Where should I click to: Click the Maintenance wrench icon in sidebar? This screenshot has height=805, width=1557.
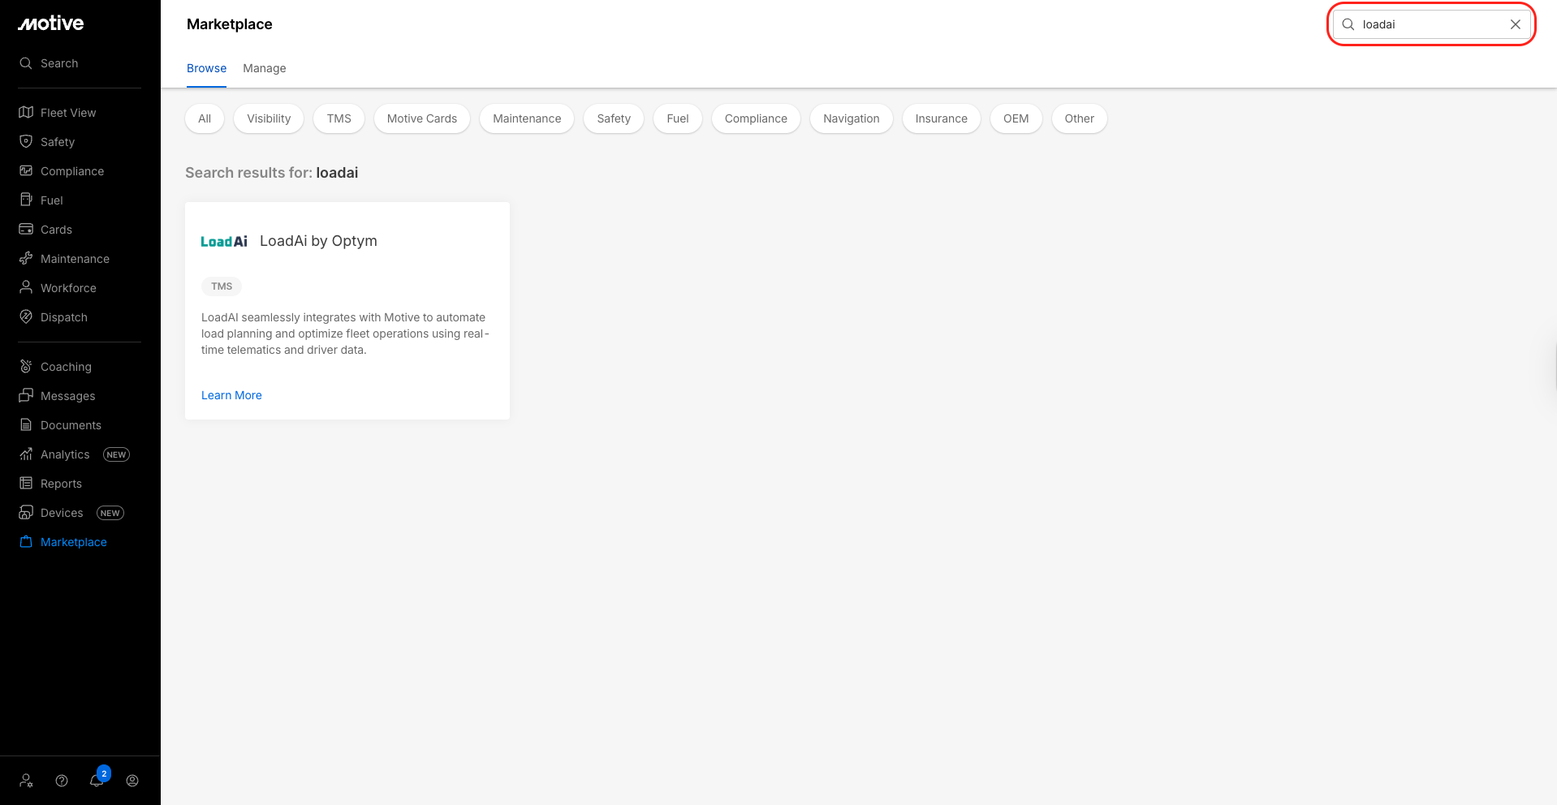[26, 259]
